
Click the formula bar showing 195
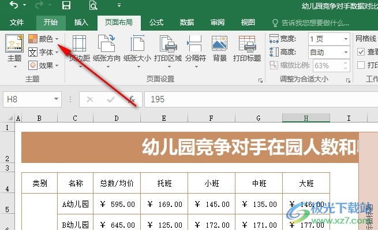[x=261, y=99]
